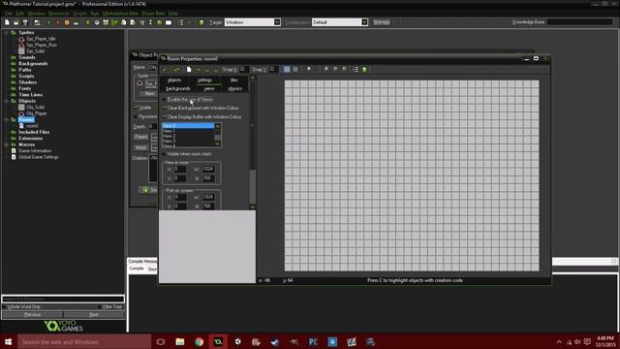
Task: Toggle Whole Word Only checkbox
Action: point(5,306)
